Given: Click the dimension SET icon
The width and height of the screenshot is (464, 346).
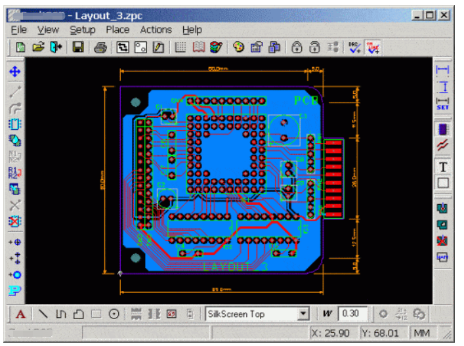Looking at the screenshot, I should 443,104.
